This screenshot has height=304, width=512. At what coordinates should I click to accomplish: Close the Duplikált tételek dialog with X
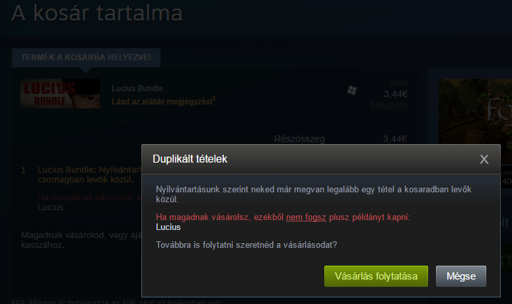484,159
